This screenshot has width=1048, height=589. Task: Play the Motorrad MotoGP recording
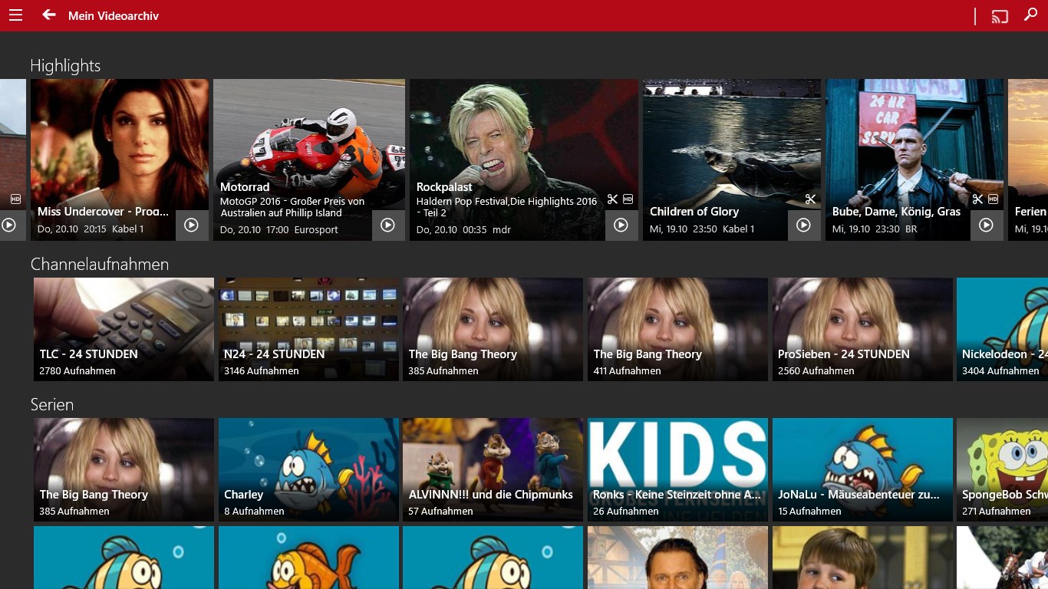point(389,225)
